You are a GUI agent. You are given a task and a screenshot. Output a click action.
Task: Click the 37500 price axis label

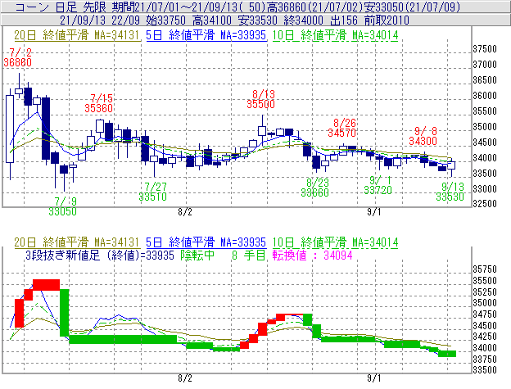[486, 49]
